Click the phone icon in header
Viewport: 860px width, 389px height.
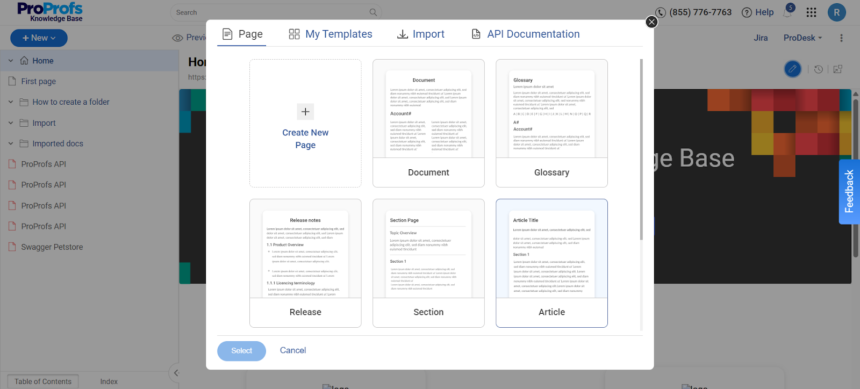[x=661, y=12]
